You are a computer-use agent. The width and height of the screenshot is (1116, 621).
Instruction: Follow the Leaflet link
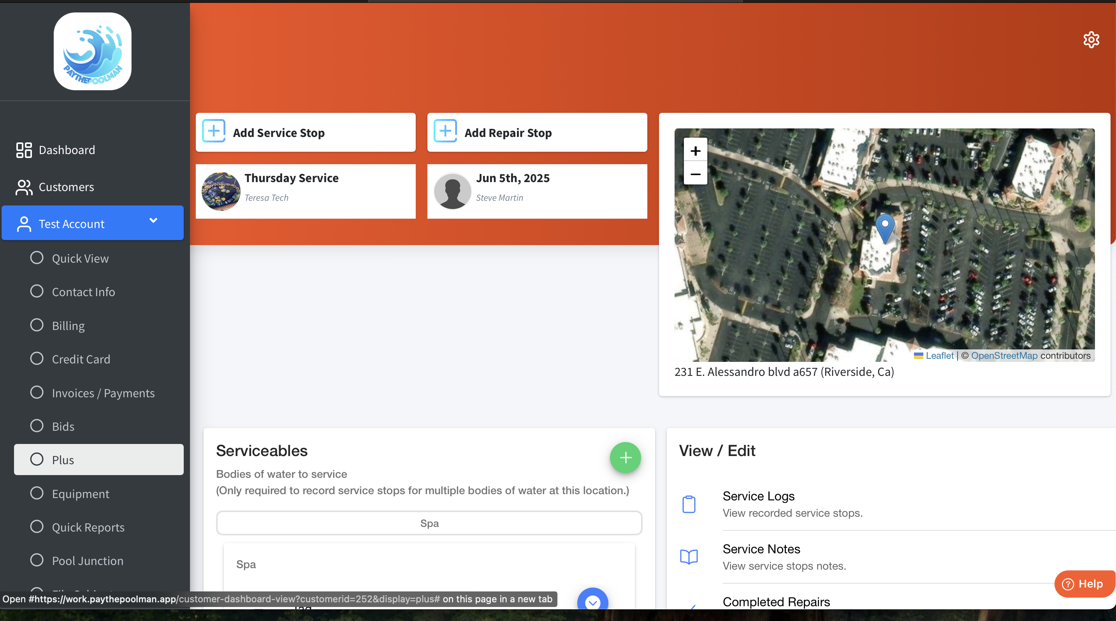[939, 356]
